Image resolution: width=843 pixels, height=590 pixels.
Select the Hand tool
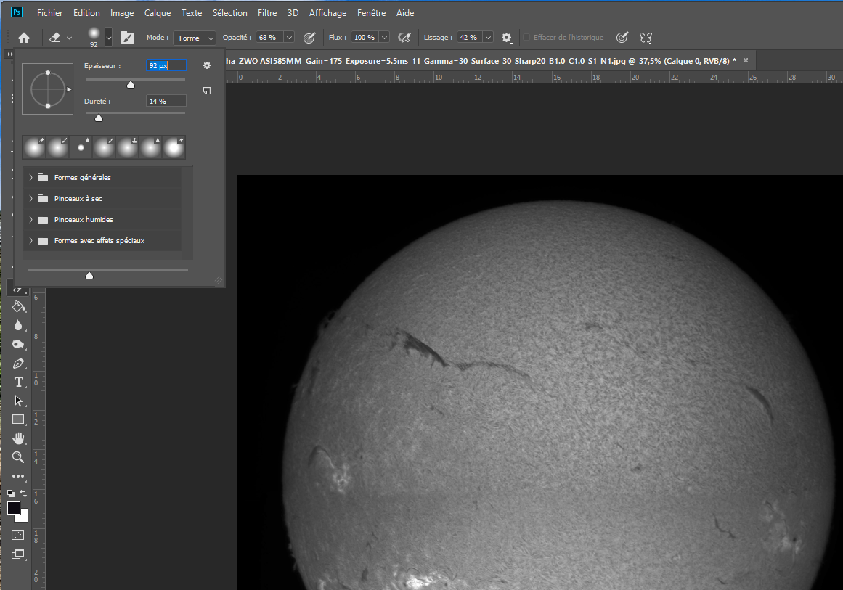coord(19,438)
